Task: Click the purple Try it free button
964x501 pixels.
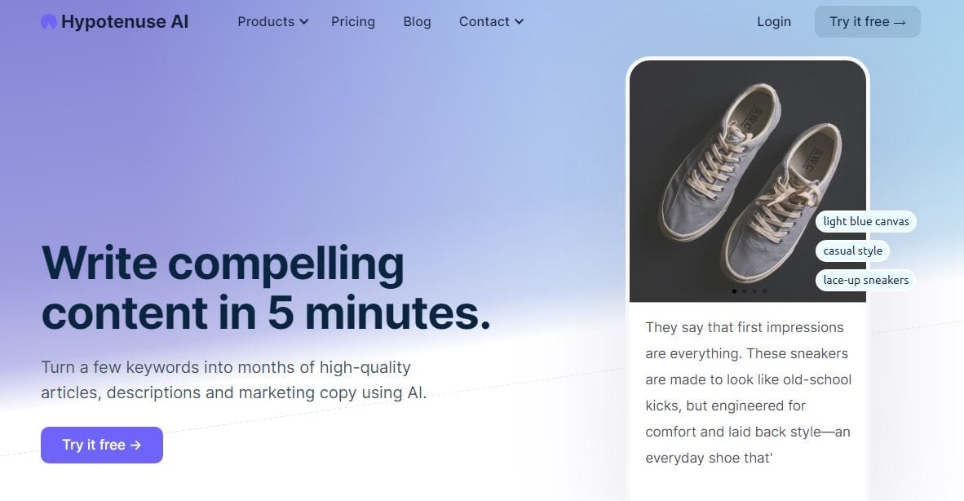Action: 102,445
